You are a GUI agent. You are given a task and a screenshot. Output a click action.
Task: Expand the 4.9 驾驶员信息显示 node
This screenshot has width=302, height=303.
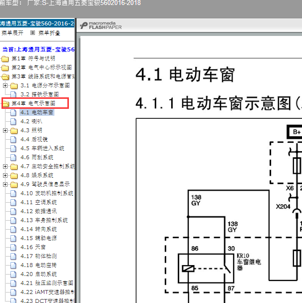5,185
